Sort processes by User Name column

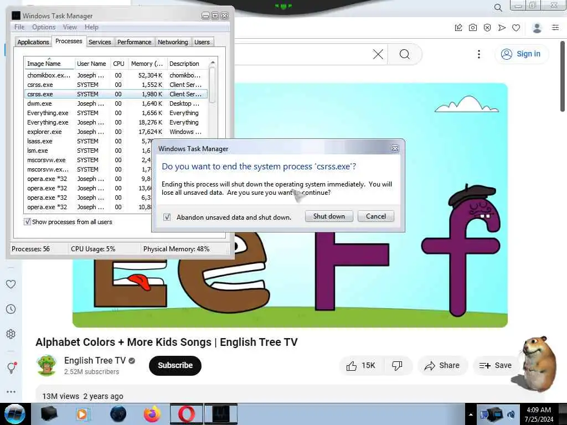point(92,64)
